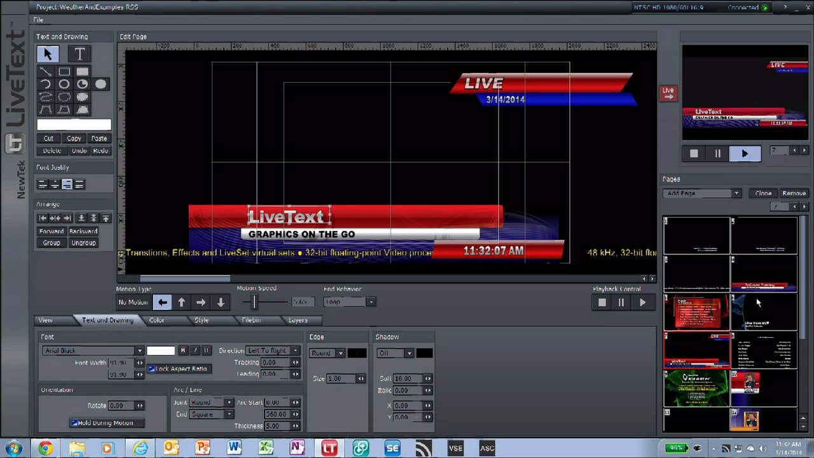Toggle underline font style button

[x=206, y=350]
